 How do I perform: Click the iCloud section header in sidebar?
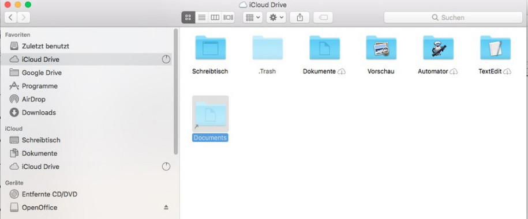[14, 129]
